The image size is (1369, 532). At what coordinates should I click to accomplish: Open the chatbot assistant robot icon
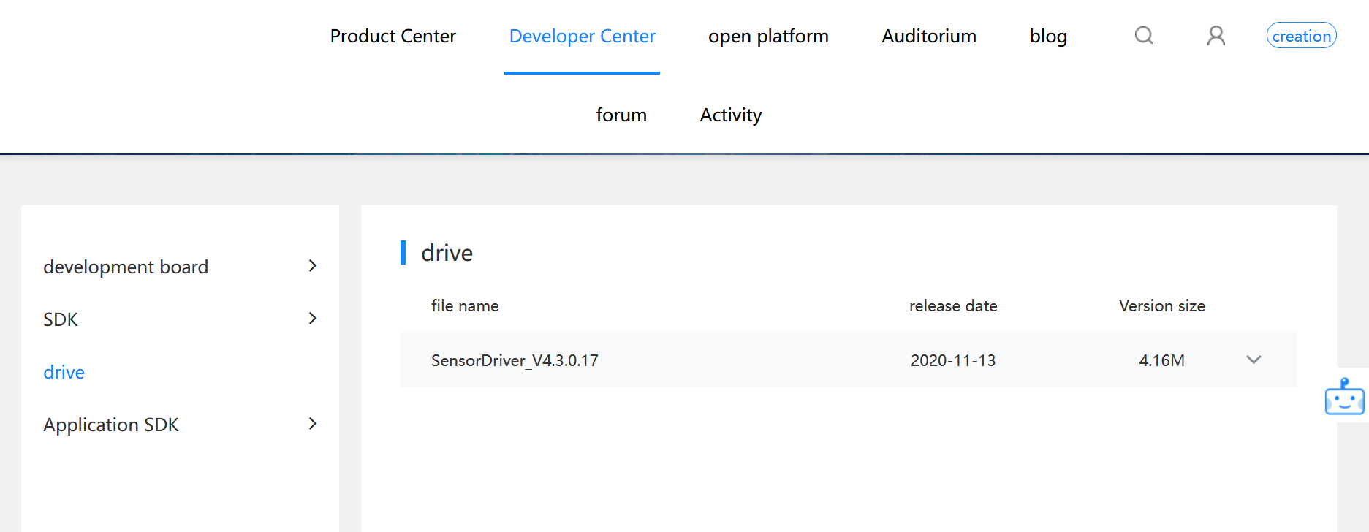click(x=1345, y=396)
